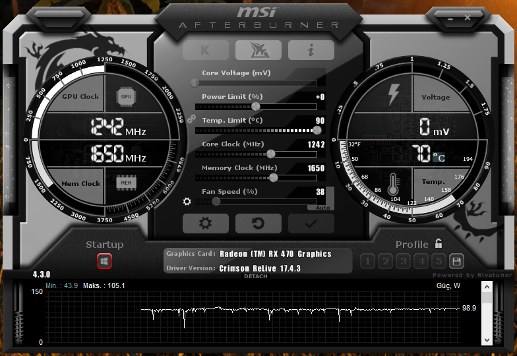The height and width of the screenshot is (356, 517).
Task: Click the DETACH label below the card info
Action: (x=256, y=276)
